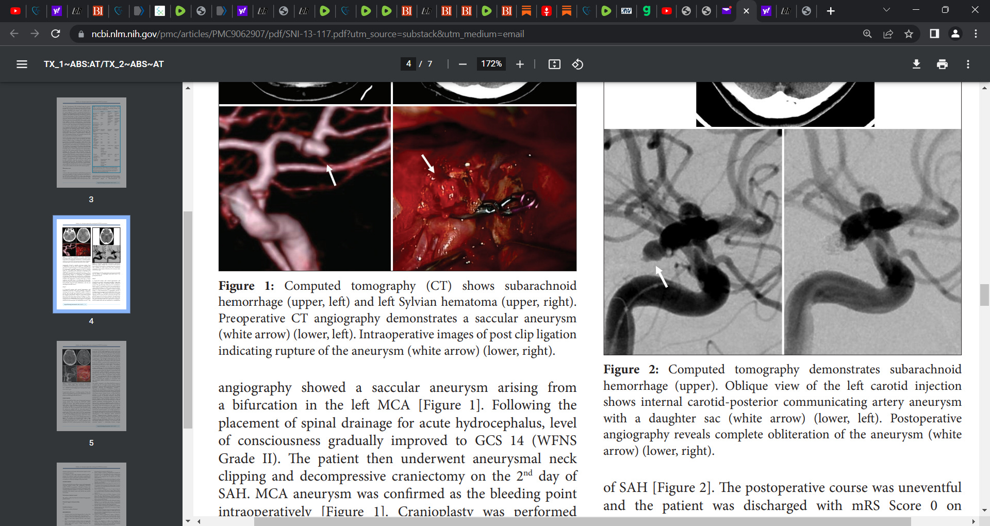Select page 4 thumbnail in sidebar
This screenshot has width=990, height=526.
click(x=91, y=264)
